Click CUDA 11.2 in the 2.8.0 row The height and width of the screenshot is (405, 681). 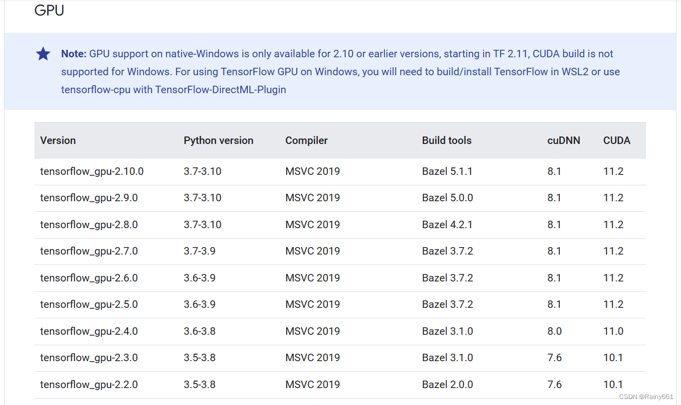pos(613,225)
